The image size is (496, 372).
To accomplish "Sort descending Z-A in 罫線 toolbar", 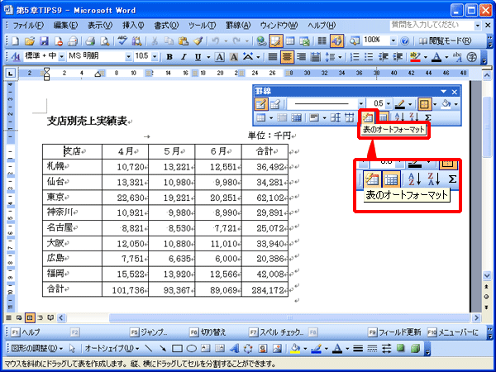I will click(x=414, y=117).
